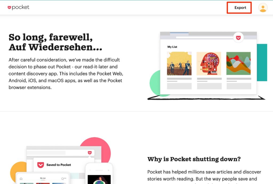Click the 'Why is Pocket shutting down?' heading
The width and height of the screenshot is (273, 184).
[x=194, y=159]
